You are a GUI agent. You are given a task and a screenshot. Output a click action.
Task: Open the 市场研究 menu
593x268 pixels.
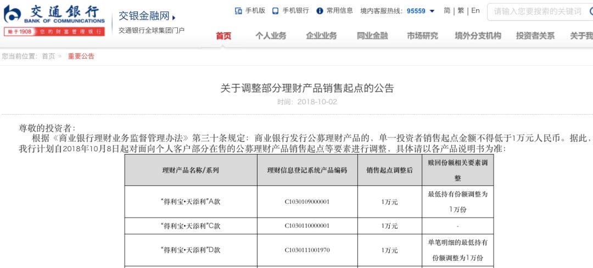(422, 36)
